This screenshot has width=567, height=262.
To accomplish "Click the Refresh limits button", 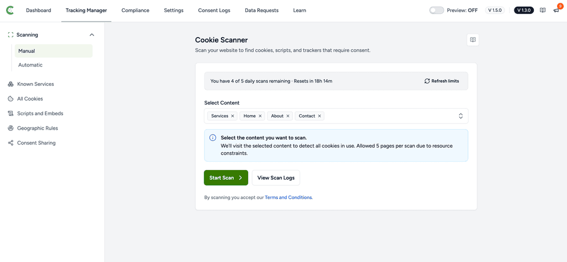I will coord(442,81).
